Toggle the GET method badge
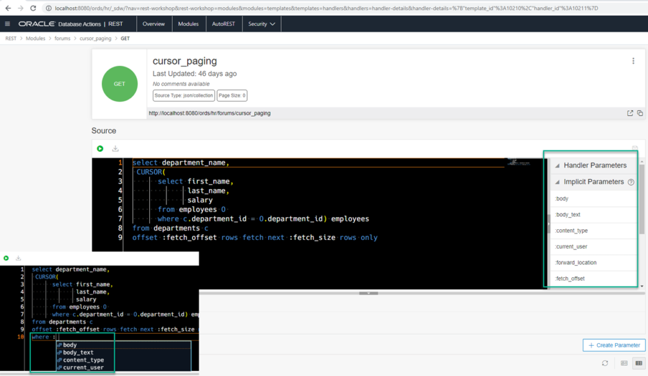Screen dimensions: 648x376 tap(119, 84)
